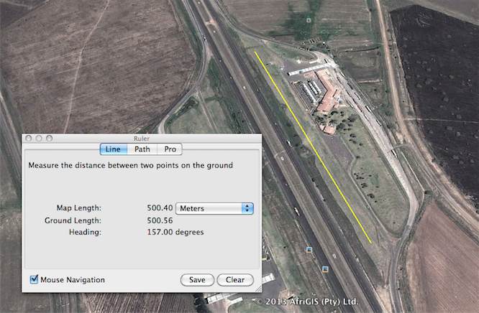The height and width of the screenshot is (313, 479).
Task: Click the yellow measurement line on map
Action: coord(313,148)
